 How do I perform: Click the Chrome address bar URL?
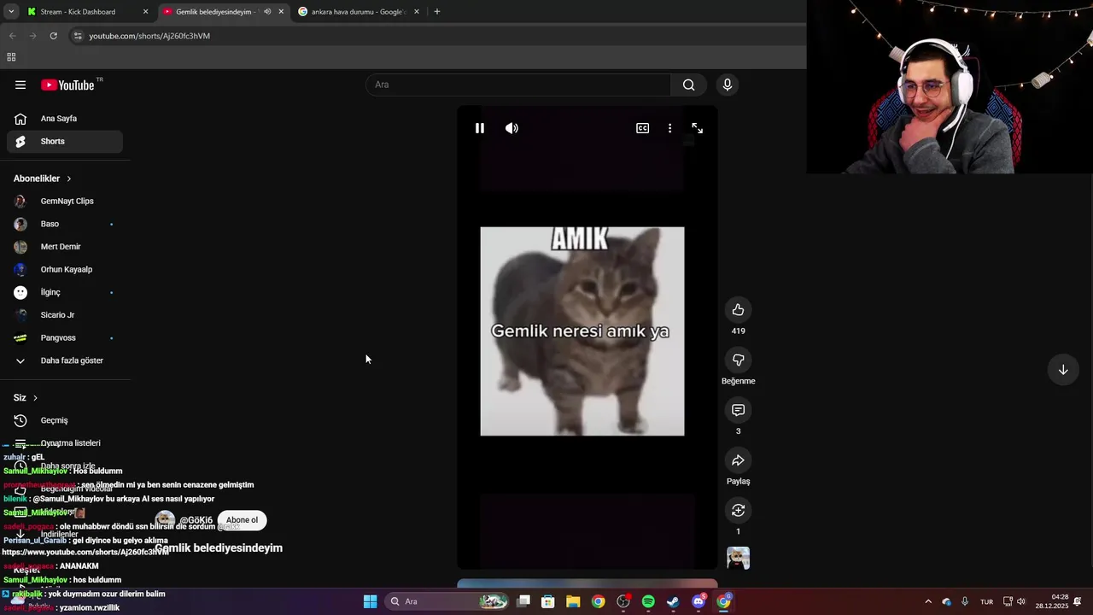[149, 36]
